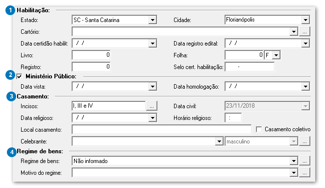Click the Livro number field

(91, 55)
